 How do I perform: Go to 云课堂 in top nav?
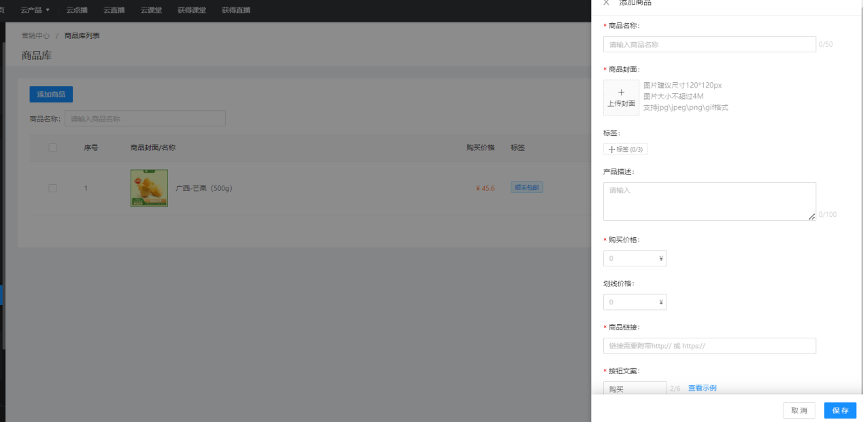point(151,10)
